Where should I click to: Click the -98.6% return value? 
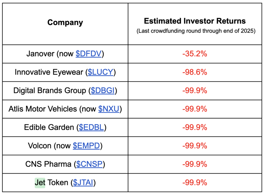(x=195, y=72)
